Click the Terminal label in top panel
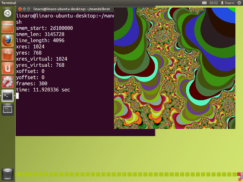Screen dimensions: 243x182 coord(9,3)
